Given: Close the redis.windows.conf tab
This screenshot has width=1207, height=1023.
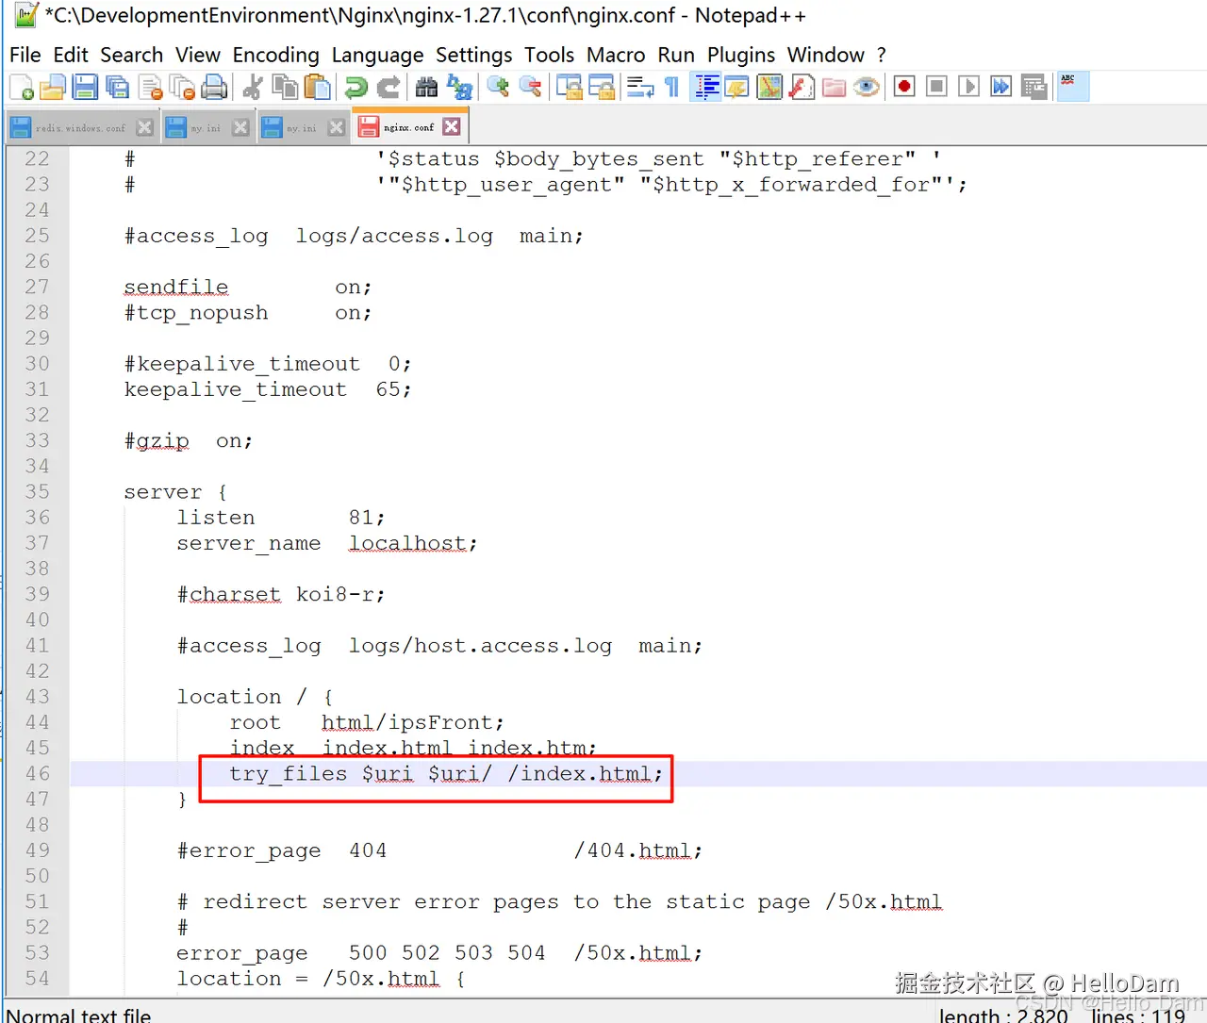Looking at the screenshot, I should point(144,127).
